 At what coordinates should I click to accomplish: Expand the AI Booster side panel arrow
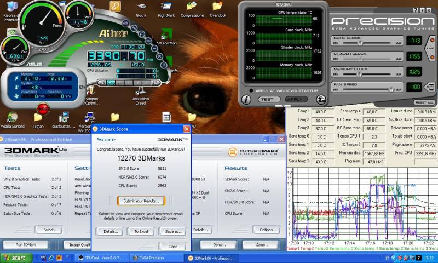pyautogui.click(x=81, y=87)
